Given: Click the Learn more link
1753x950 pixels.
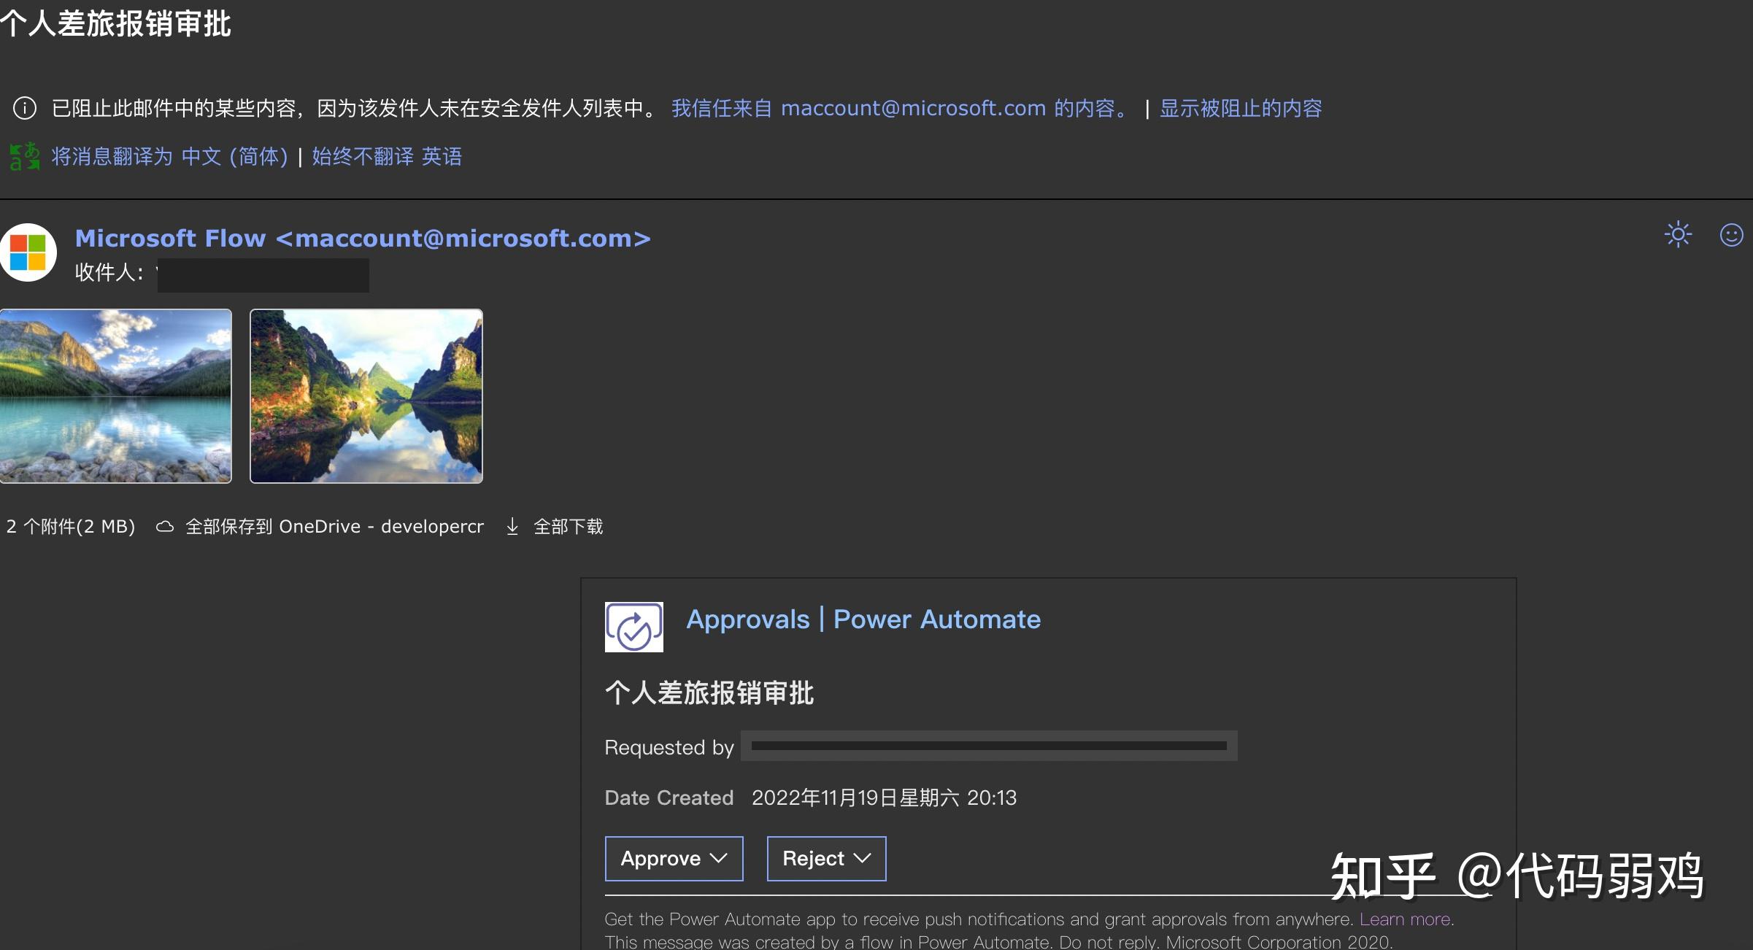Looking at the screenshot, I should pos(1404,919).
